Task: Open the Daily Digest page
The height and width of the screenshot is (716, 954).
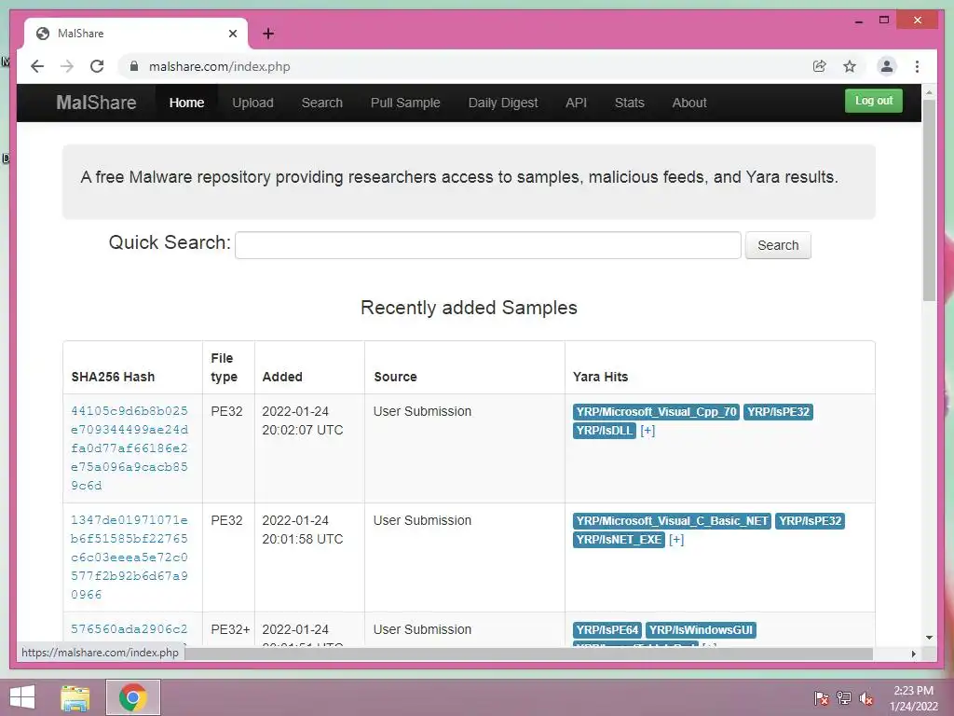Action: point(503,103)
